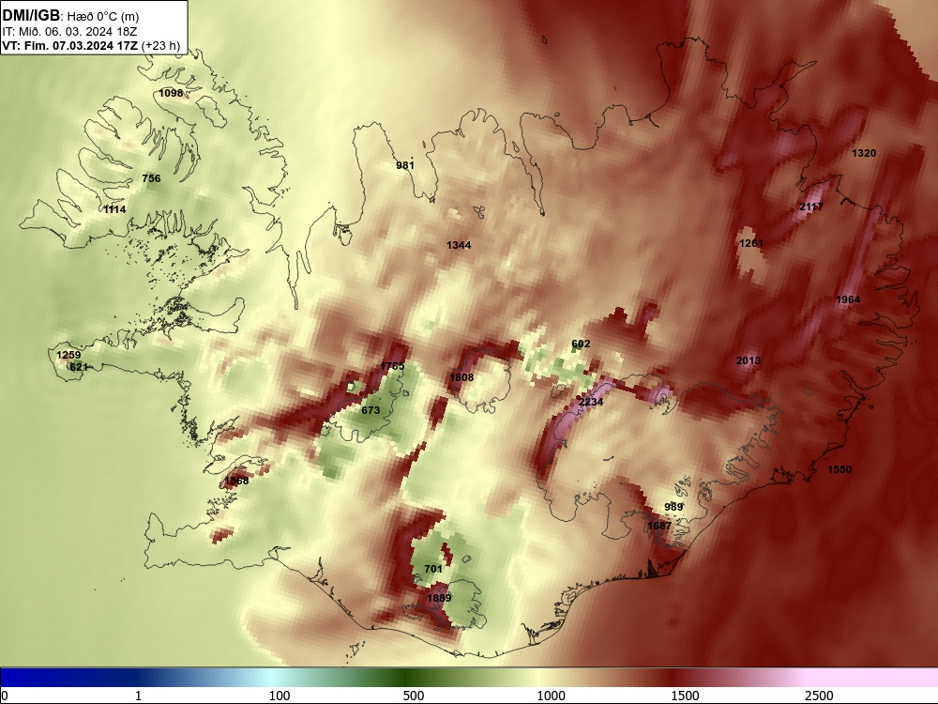
Task: Click the 2500 tick on color scale
Action: (x=819, y=696)
